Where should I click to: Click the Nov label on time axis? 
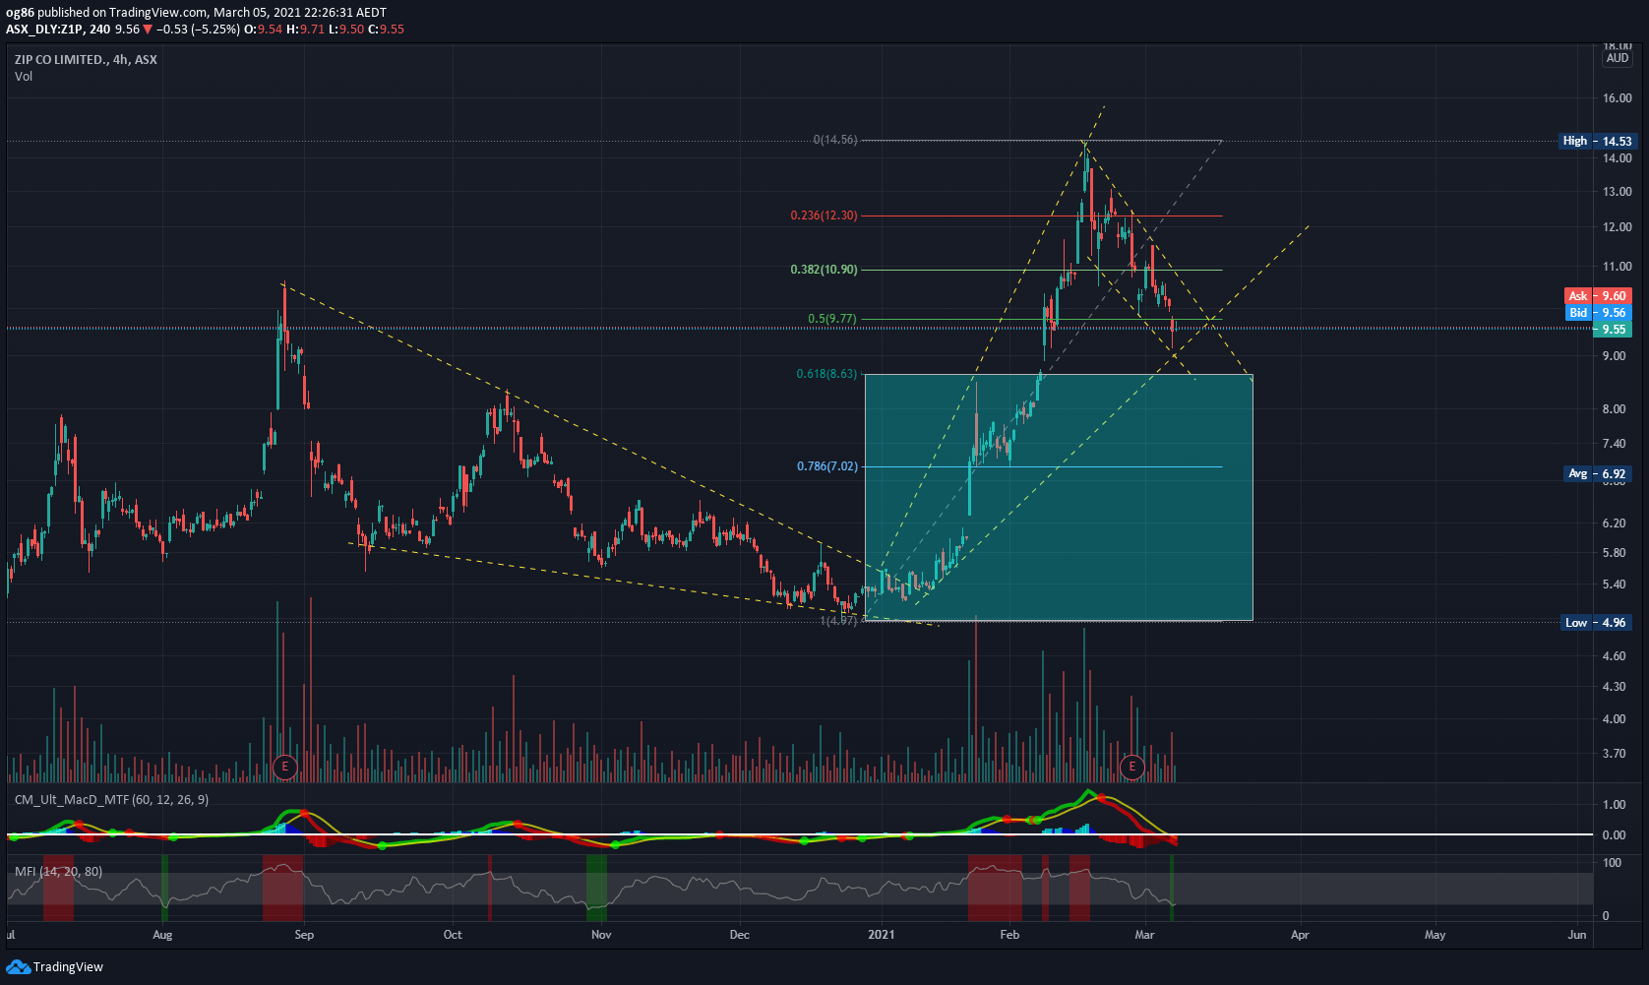601,935
